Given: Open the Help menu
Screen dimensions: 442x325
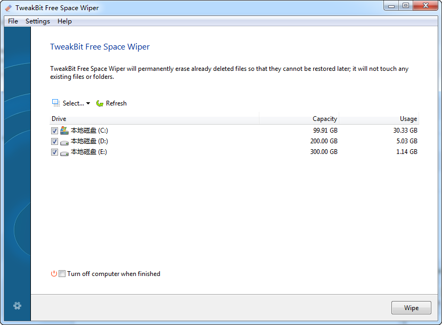Looking at the screenshot, I should click(64, 21).
